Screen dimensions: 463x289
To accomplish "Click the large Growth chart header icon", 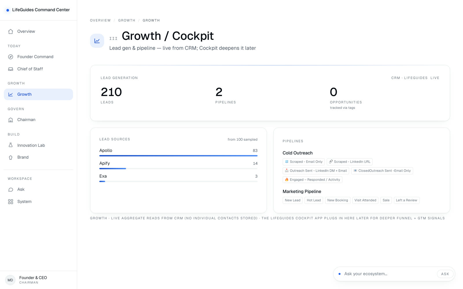I will [x=97, y=41].
